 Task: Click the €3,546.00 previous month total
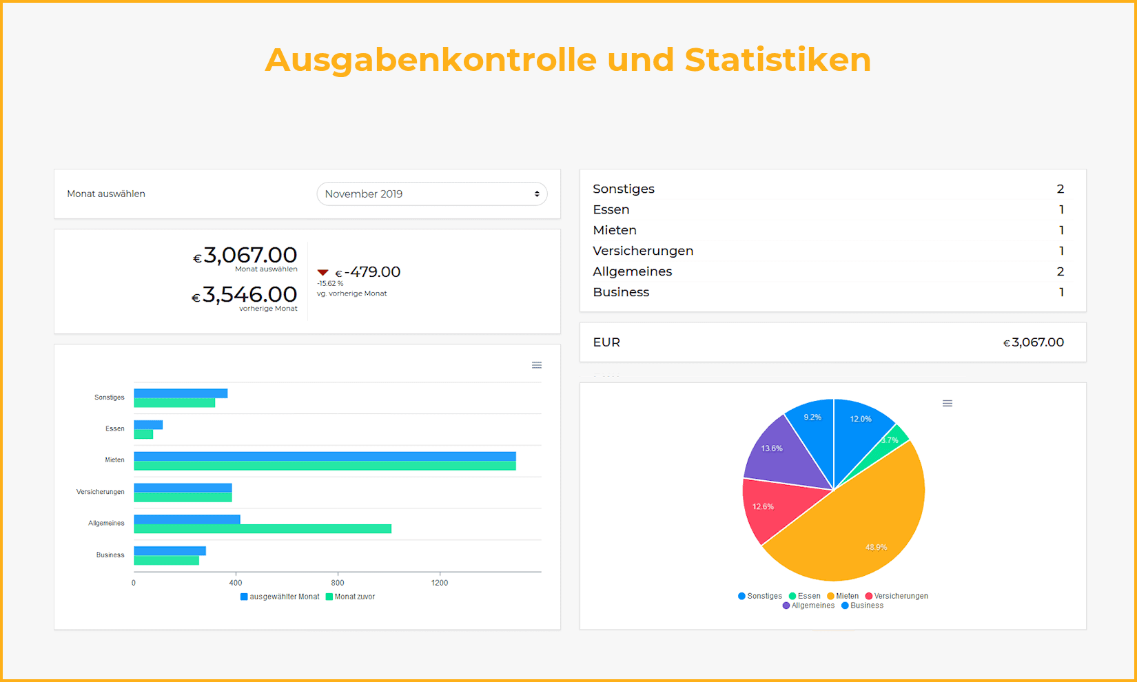pos(245,295)
